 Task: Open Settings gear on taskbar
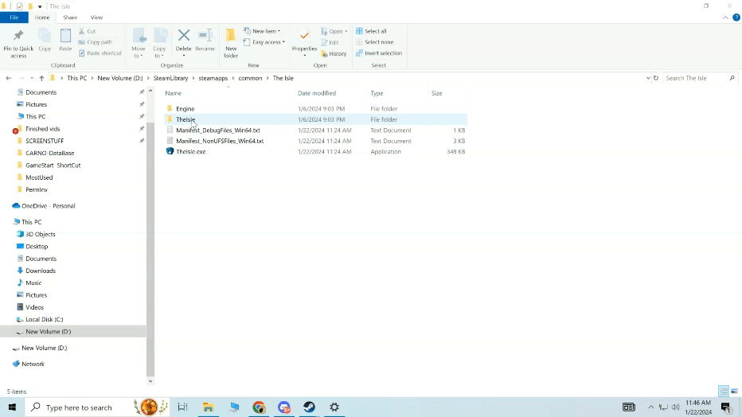pyautogui.click(x=334, y=407)
